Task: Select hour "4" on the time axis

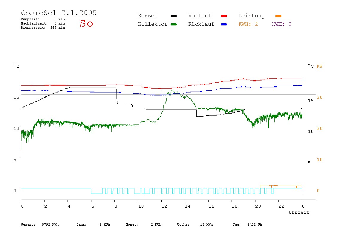Action: [x=69, y=206]
